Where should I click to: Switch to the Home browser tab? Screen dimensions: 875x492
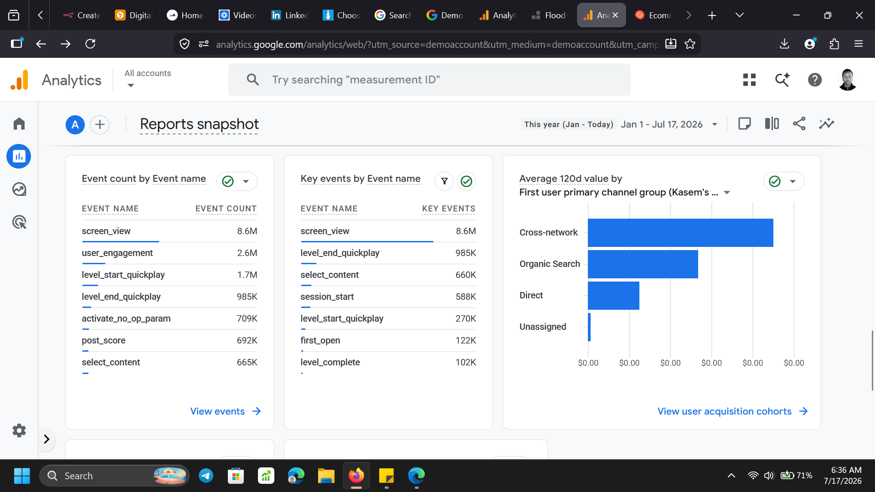[x=185, y=15]
